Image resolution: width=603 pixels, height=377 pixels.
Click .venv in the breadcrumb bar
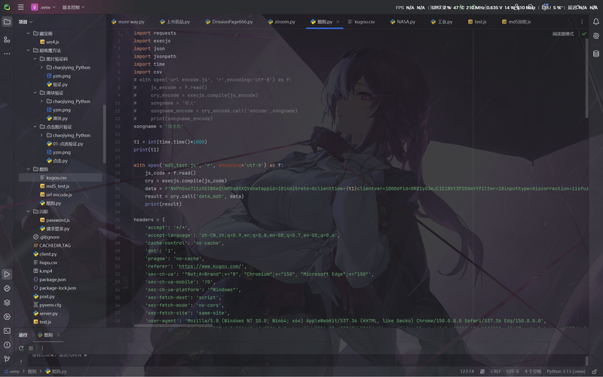coord(12,372)
